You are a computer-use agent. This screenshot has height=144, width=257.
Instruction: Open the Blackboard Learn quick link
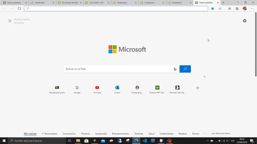(57, 90)
